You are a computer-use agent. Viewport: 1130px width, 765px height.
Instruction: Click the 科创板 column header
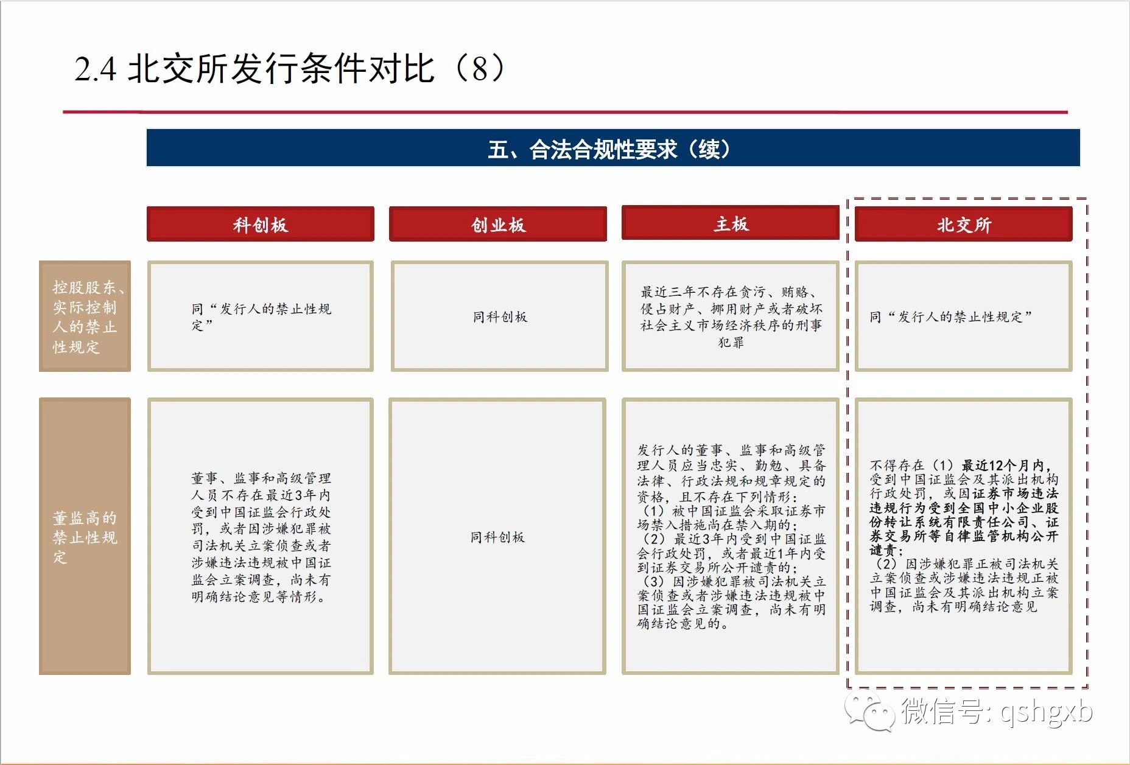[x=261, y=225]
